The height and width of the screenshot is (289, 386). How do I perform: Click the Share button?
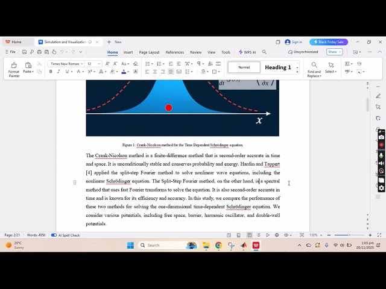click(x=334, y=52)
